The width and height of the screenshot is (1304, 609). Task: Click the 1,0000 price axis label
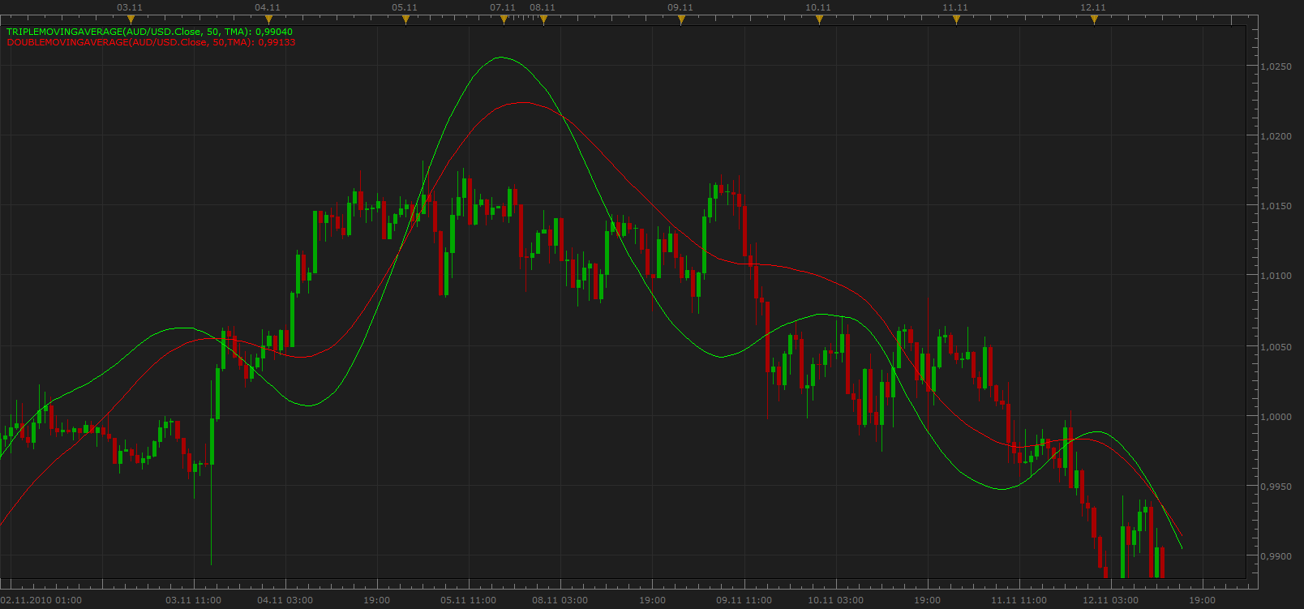(1276, 417)
